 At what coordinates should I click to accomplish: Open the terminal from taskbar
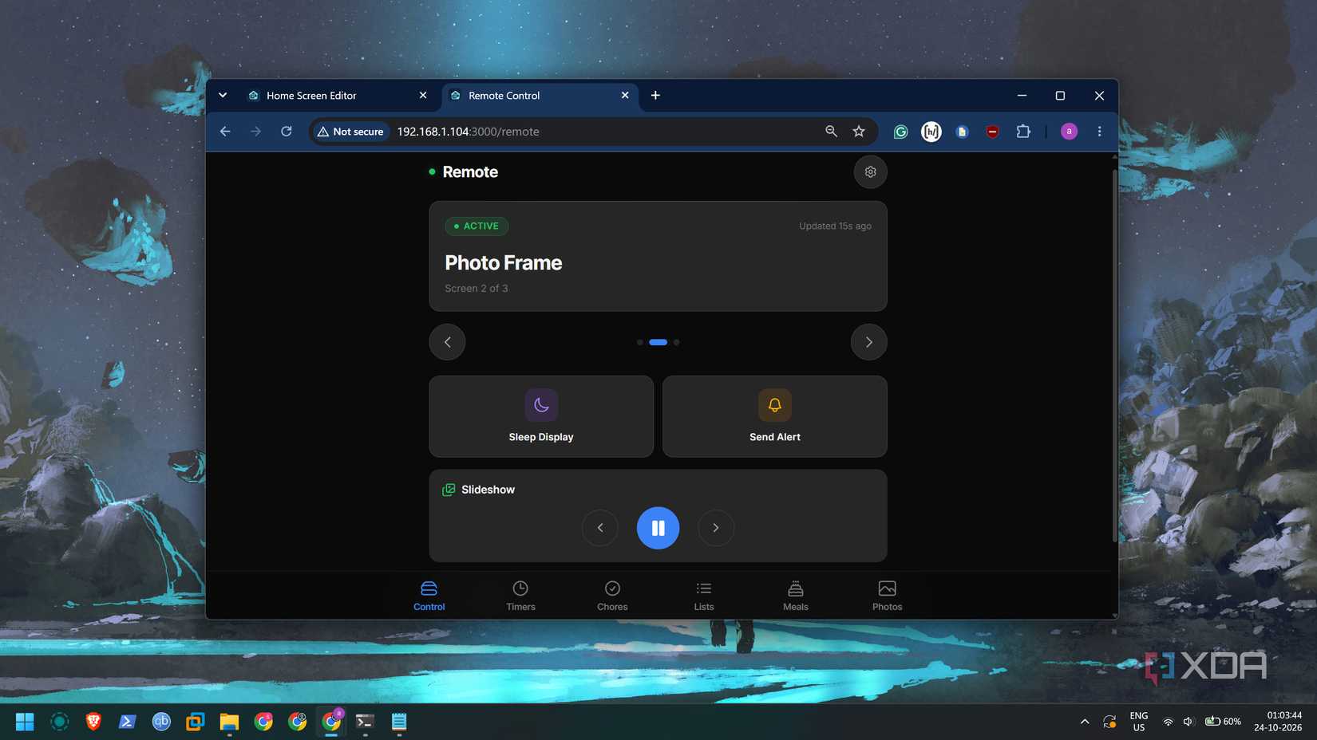pyautogui.click(x=365, y=722)
